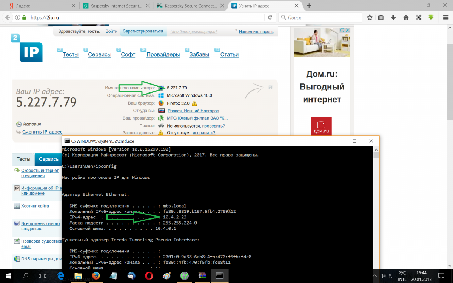
Task: Open Task View on the taskbar
Action: [x=43, y=276]
